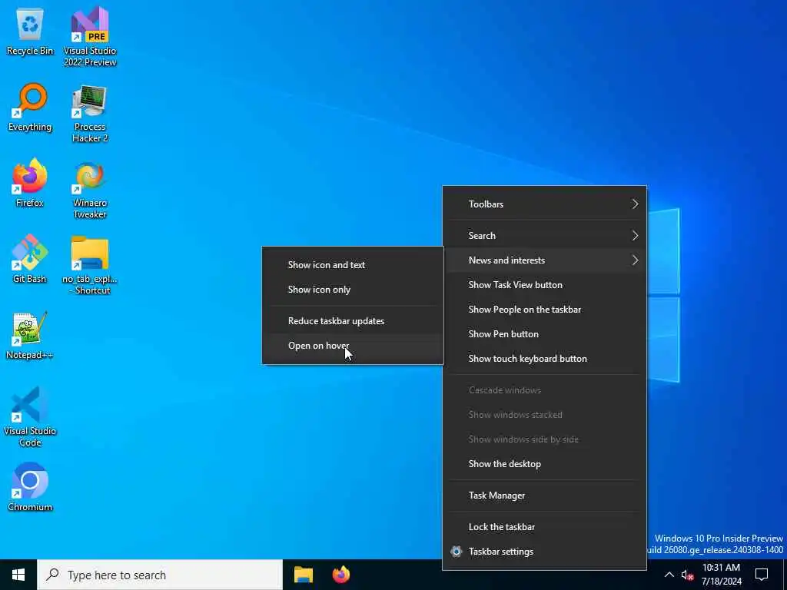Choose Show icon and text option
The width and height of the screenshot is (787, 590).
353,265
